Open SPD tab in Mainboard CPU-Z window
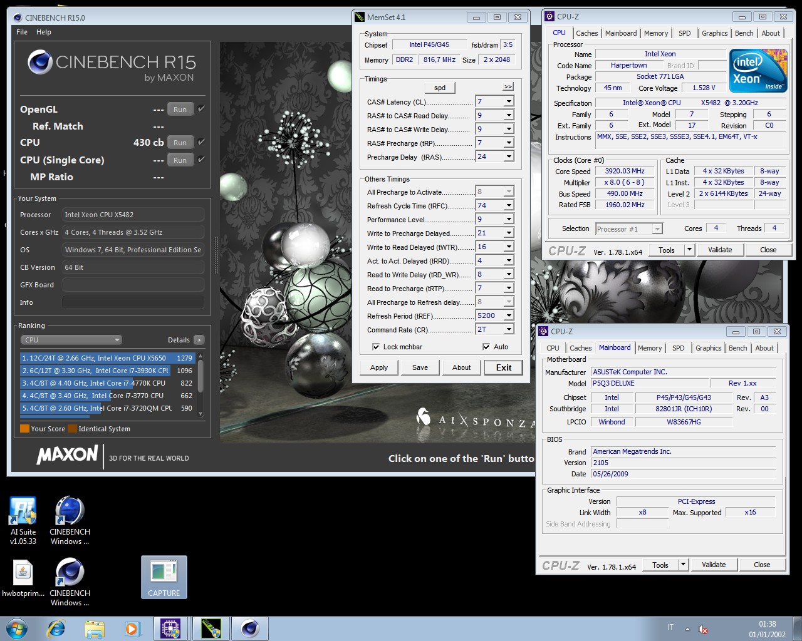Image resolution: width=802 pixels, height=641 pixels. pyautogui.click(x=679, y=348)
